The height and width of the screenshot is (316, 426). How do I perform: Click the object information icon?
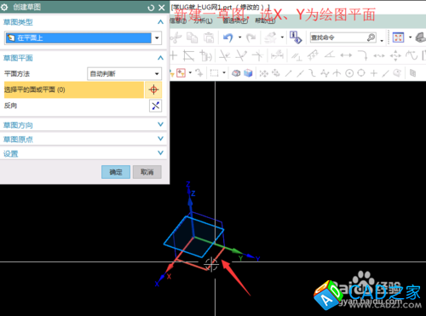coord(295,37)
